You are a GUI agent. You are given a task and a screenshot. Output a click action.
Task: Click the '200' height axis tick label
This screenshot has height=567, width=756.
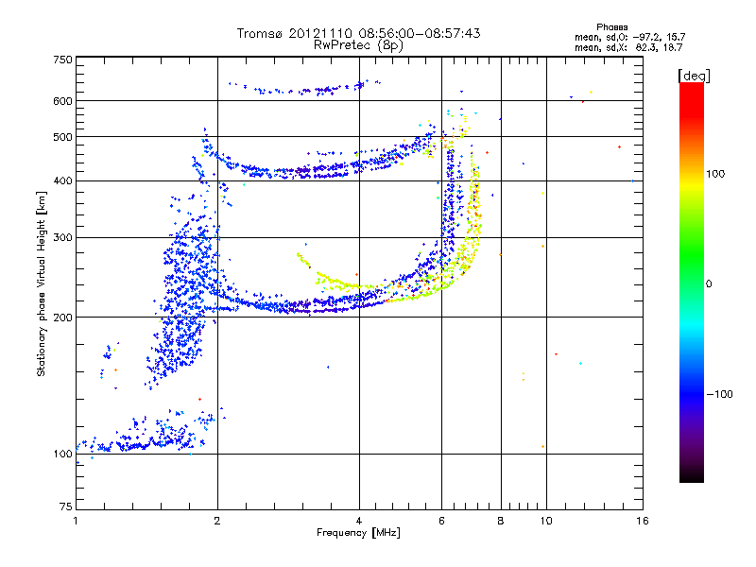coord(62,318)
